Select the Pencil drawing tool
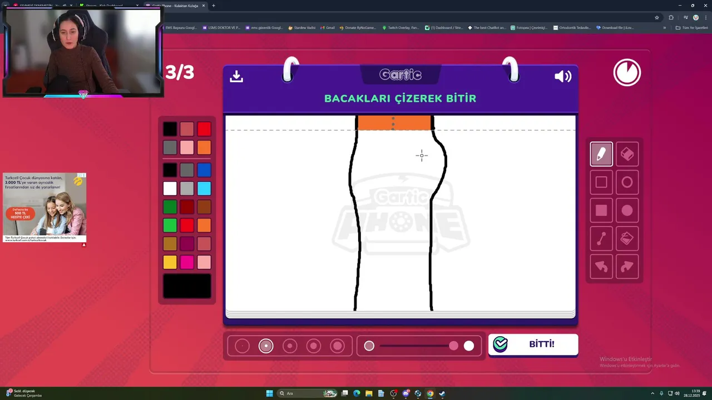Screen dimensions: 712x400 coord(601,154)
